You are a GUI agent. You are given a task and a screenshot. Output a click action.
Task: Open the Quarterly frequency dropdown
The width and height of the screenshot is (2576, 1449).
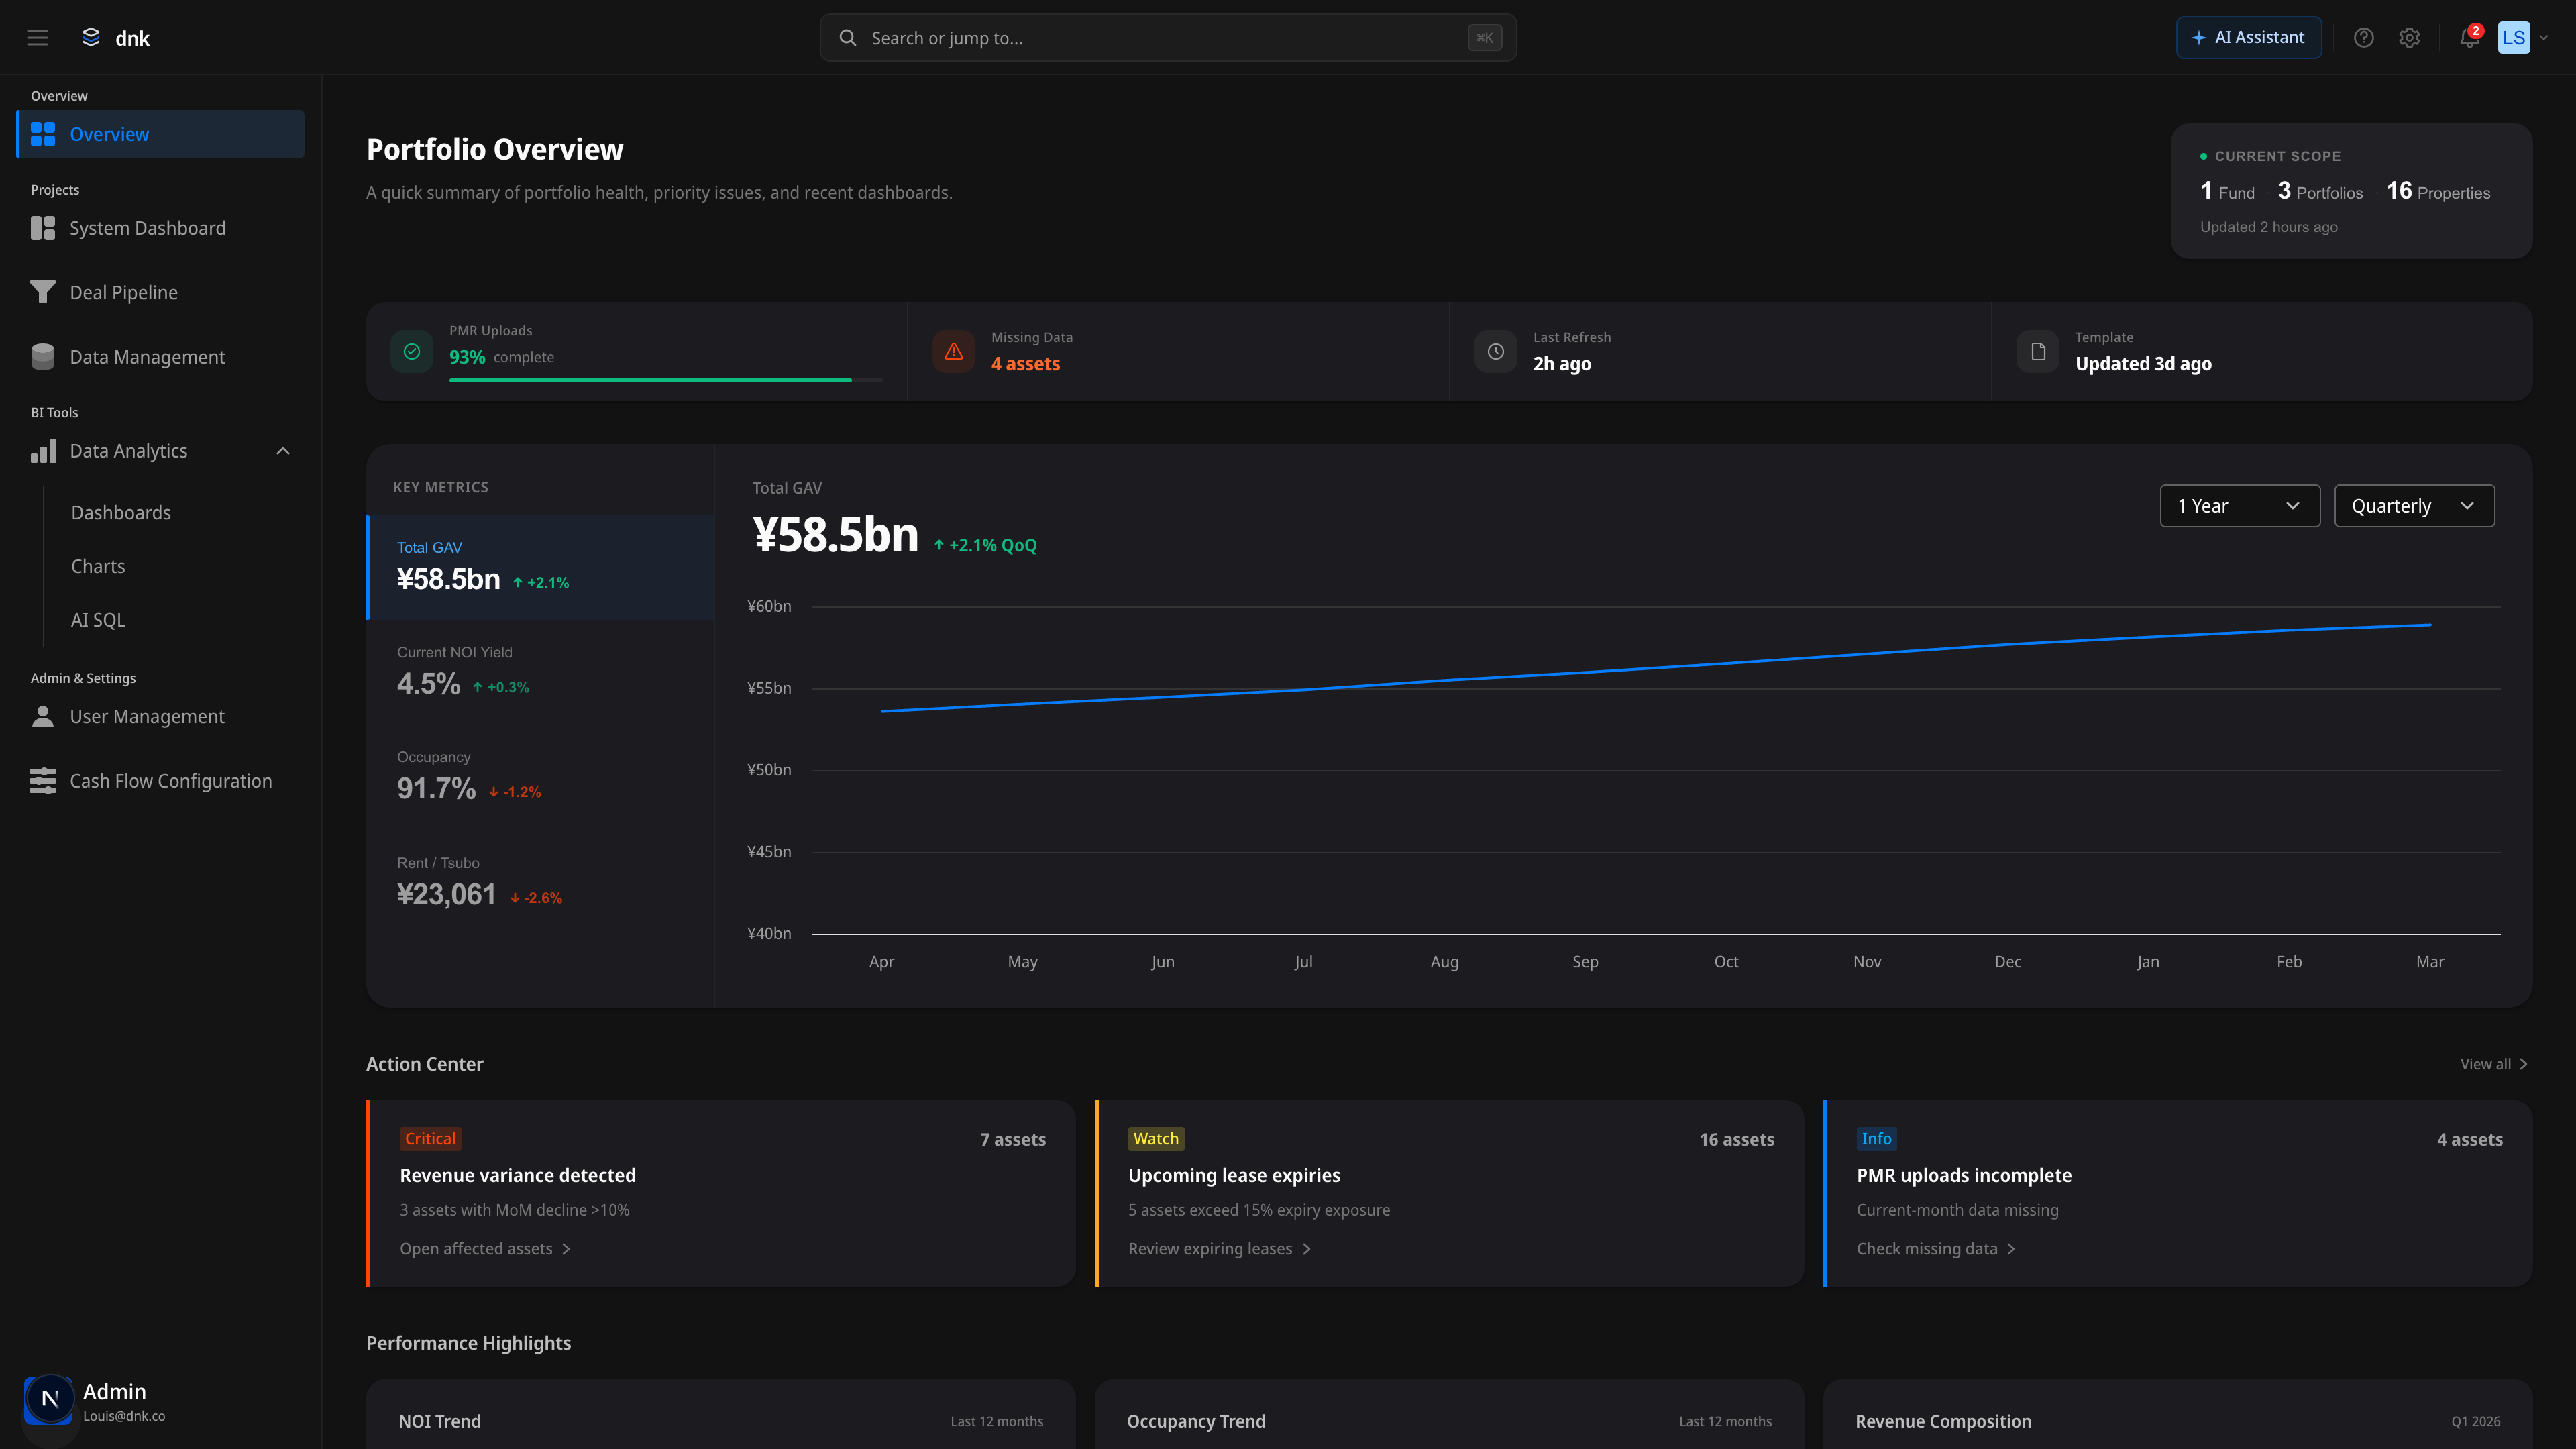(x=2413, y=506)
